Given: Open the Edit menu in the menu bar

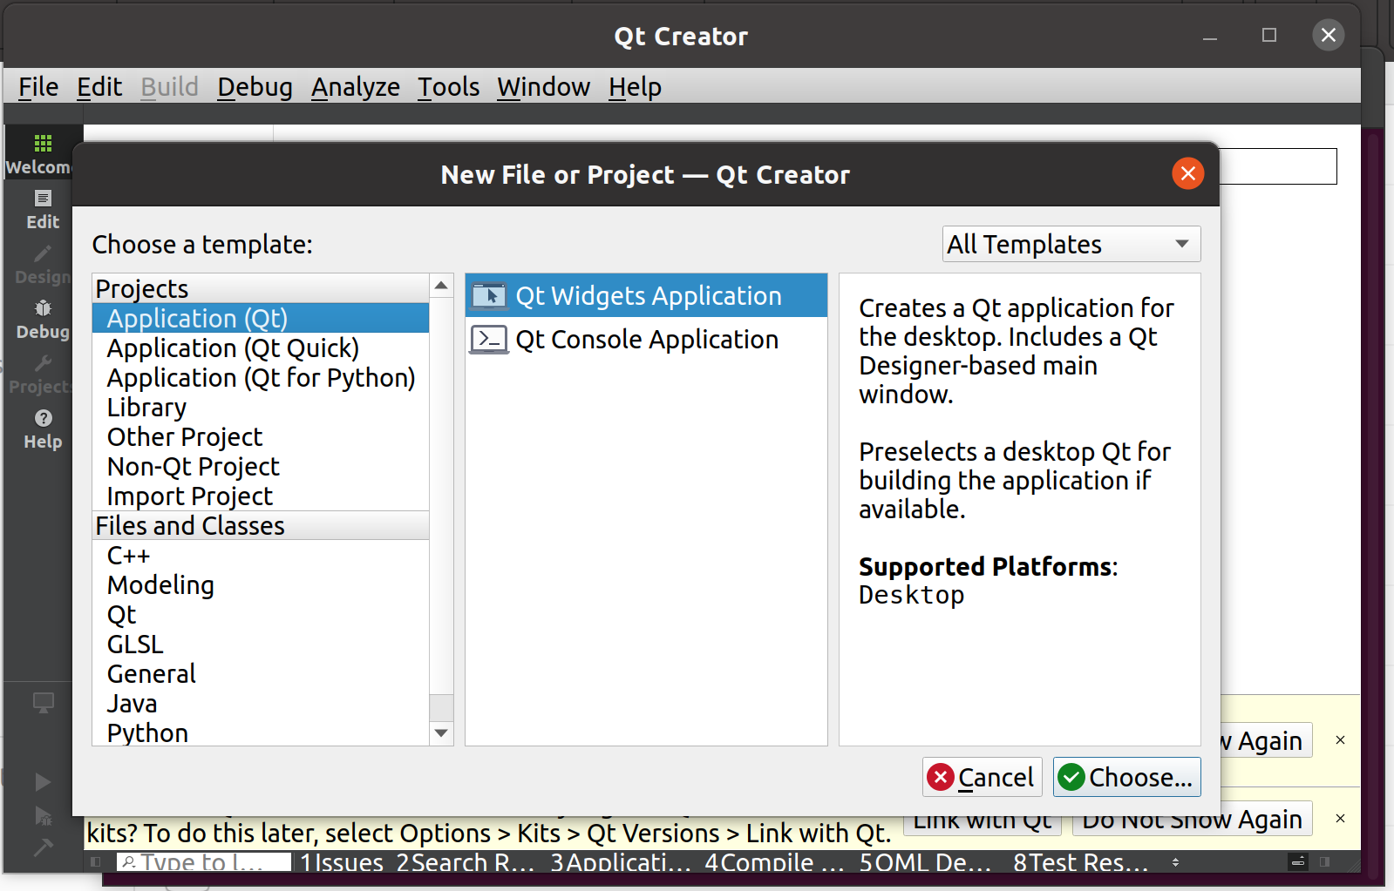Looking at the screenshot, I should click(99, 87).
